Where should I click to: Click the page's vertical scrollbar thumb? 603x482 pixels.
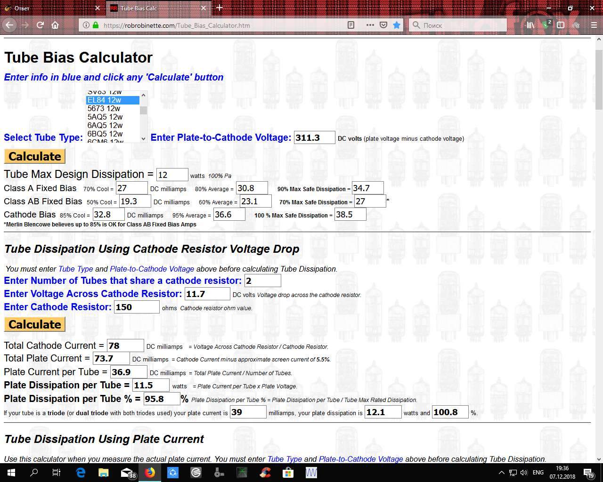599,85
